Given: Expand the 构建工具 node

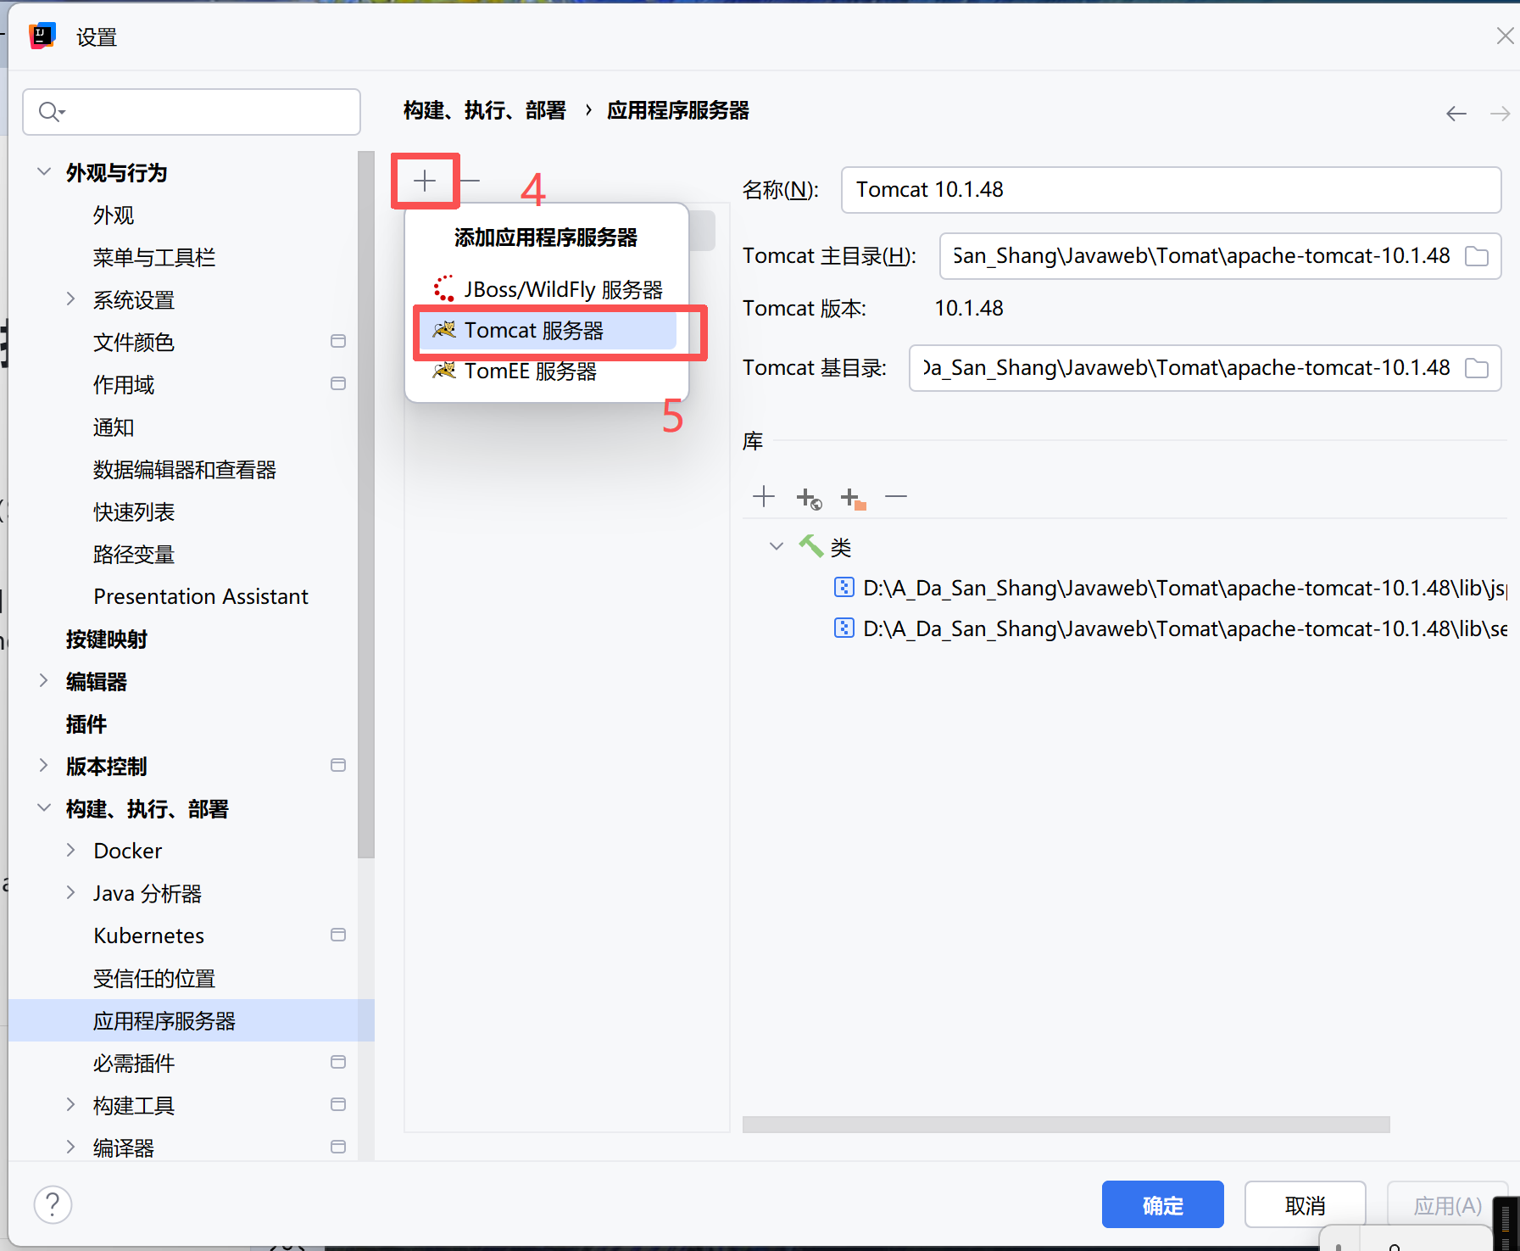Looking at the screenshot, I should (71, 1105).
